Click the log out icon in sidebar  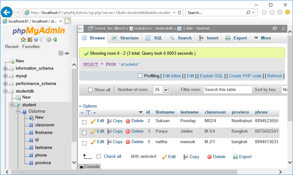29,39
